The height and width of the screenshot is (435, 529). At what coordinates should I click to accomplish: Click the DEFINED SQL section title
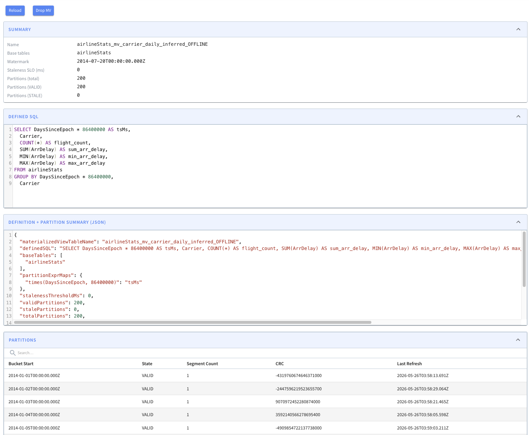(23, 117)
